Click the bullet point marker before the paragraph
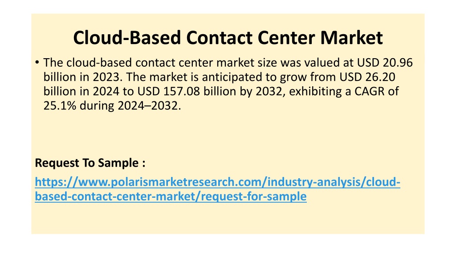Screen dimensions: 456x256 click(x=37, y=62)
